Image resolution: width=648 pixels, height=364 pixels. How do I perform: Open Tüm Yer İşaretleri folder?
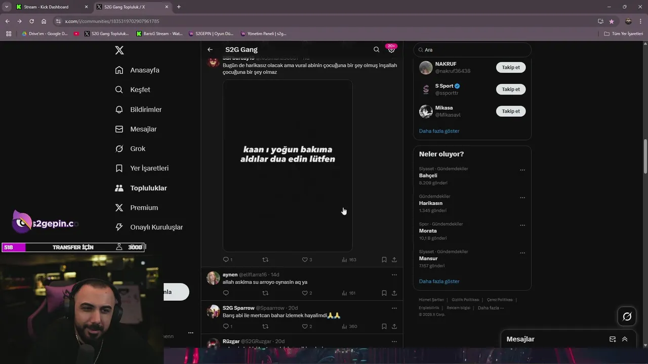(623, 34)
